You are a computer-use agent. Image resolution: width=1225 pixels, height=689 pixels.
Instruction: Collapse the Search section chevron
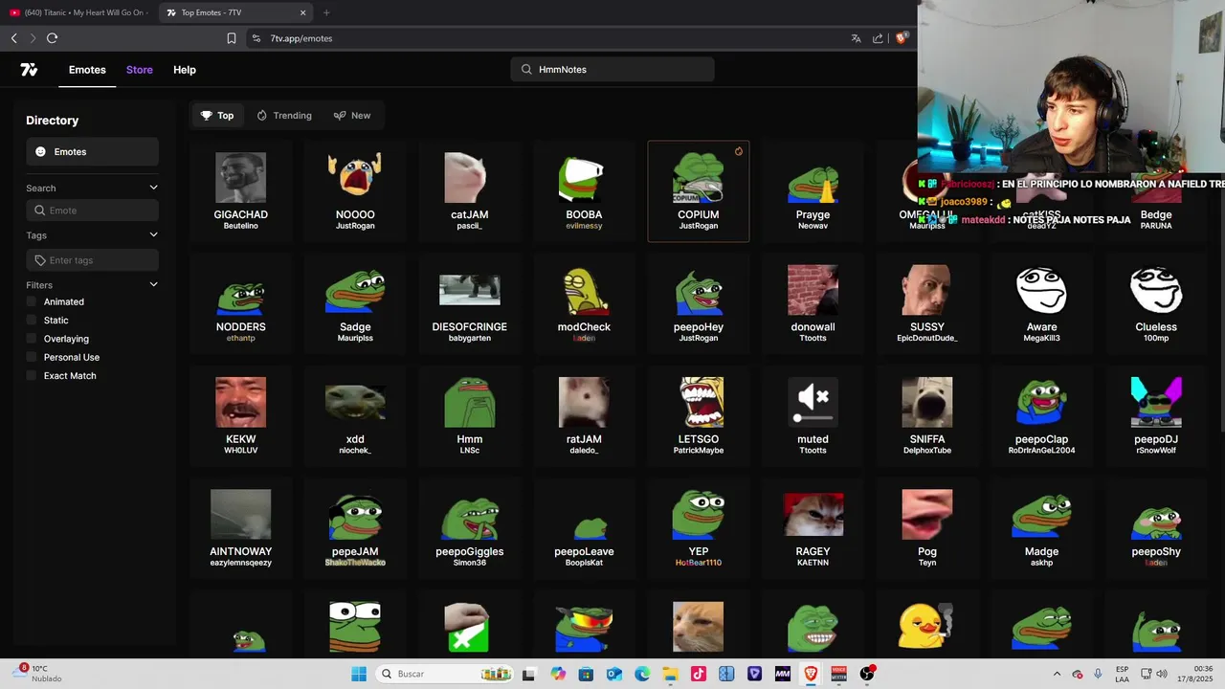point(153,188)
